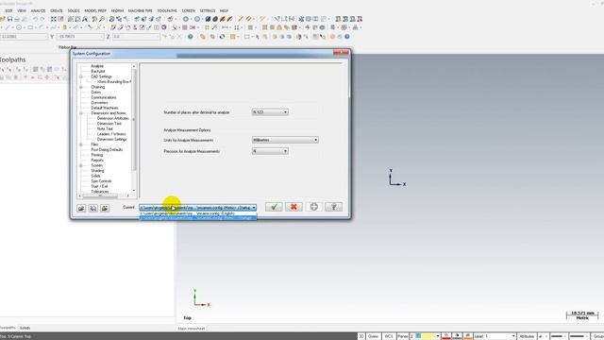604x340 pixels.
Task: Choose the English config file option
Action: coord(198,213)
